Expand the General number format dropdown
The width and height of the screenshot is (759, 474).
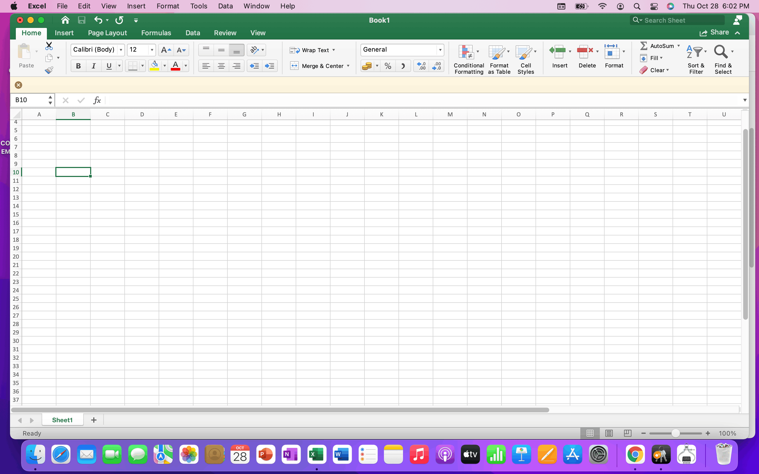click(440, 50)
